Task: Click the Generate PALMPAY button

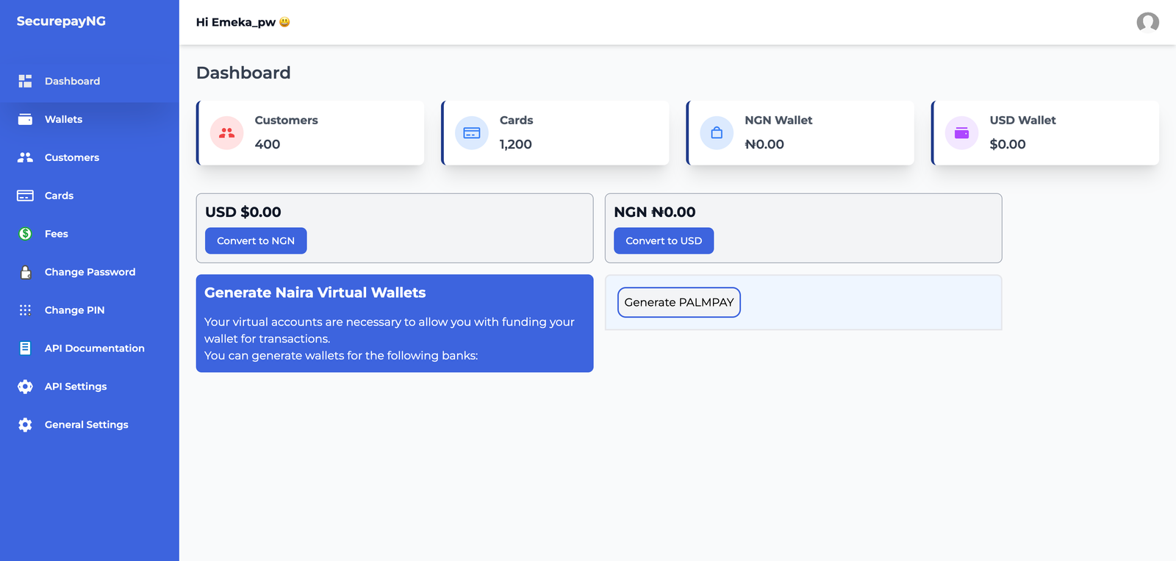Action: click(678, 302)
